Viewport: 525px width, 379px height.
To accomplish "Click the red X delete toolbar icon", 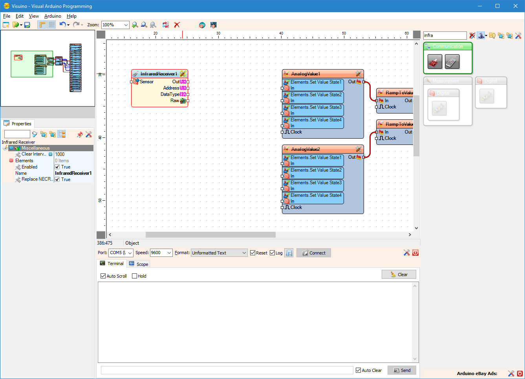I will coord(176,24).
